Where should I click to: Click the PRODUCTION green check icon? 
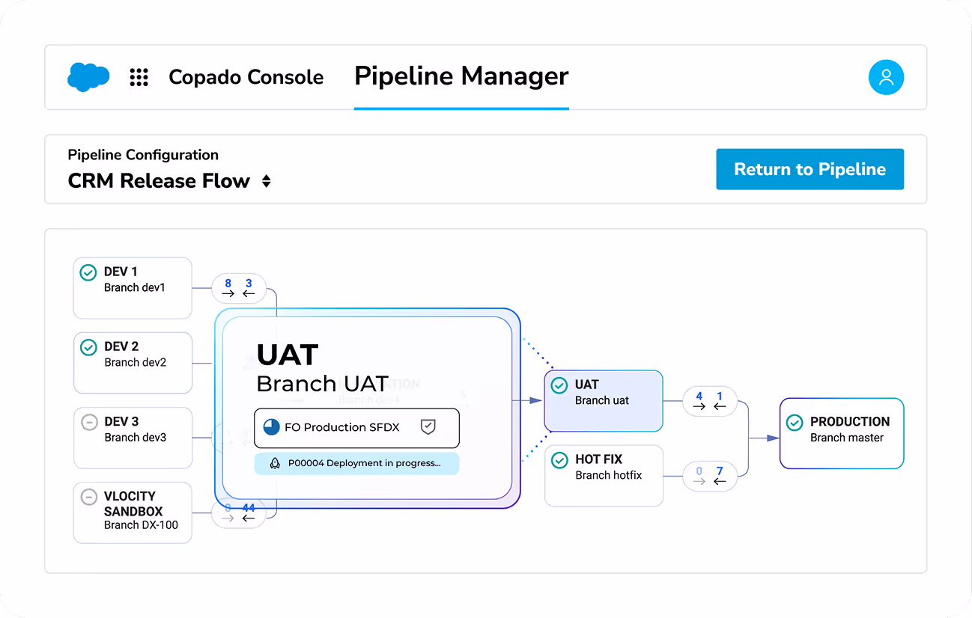[x=795, y=423]
